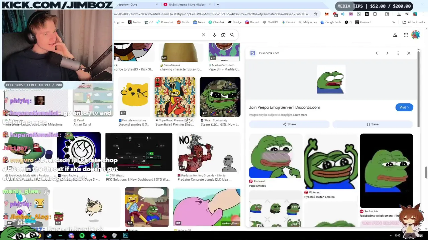
Task: Start a voice search with the microphone
Action: pyautogui.click(x=214, y=35)
